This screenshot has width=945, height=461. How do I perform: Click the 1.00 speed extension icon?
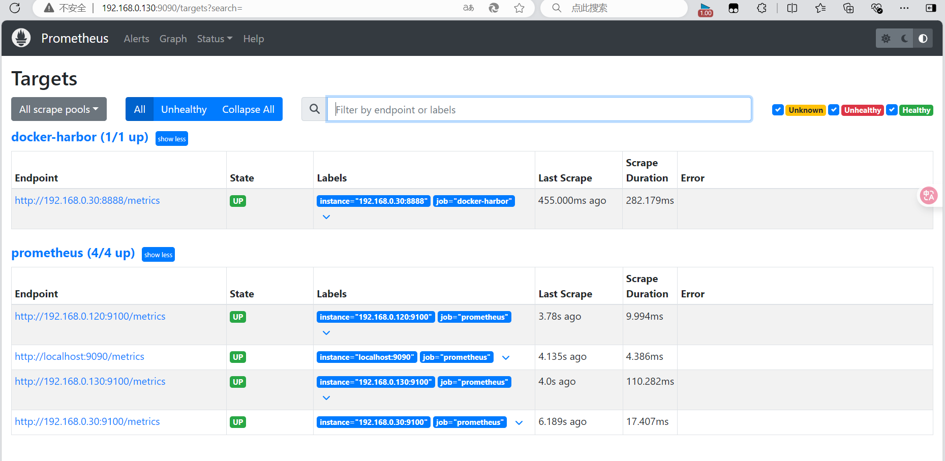point(706,9)
